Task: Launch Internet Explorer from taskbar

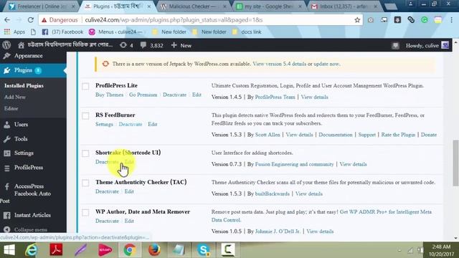Action: click(32, 250)
